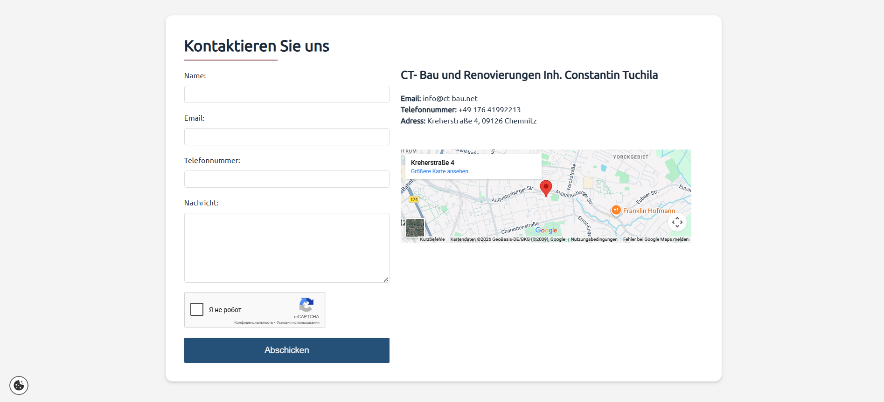Click inside the Nachricht text area
This screenshot has width=884, height=402.
click(286, 247)
